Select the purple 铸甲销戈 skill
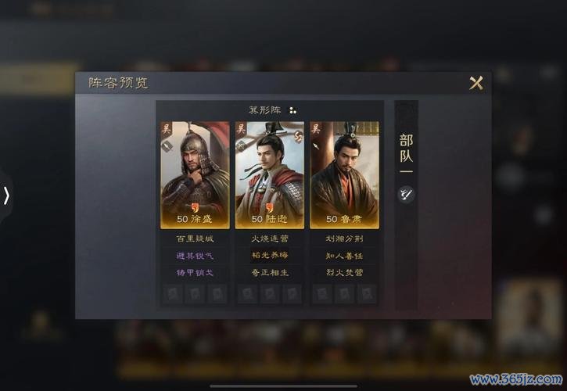Screen dimensions: 567x391 (195, 272)
